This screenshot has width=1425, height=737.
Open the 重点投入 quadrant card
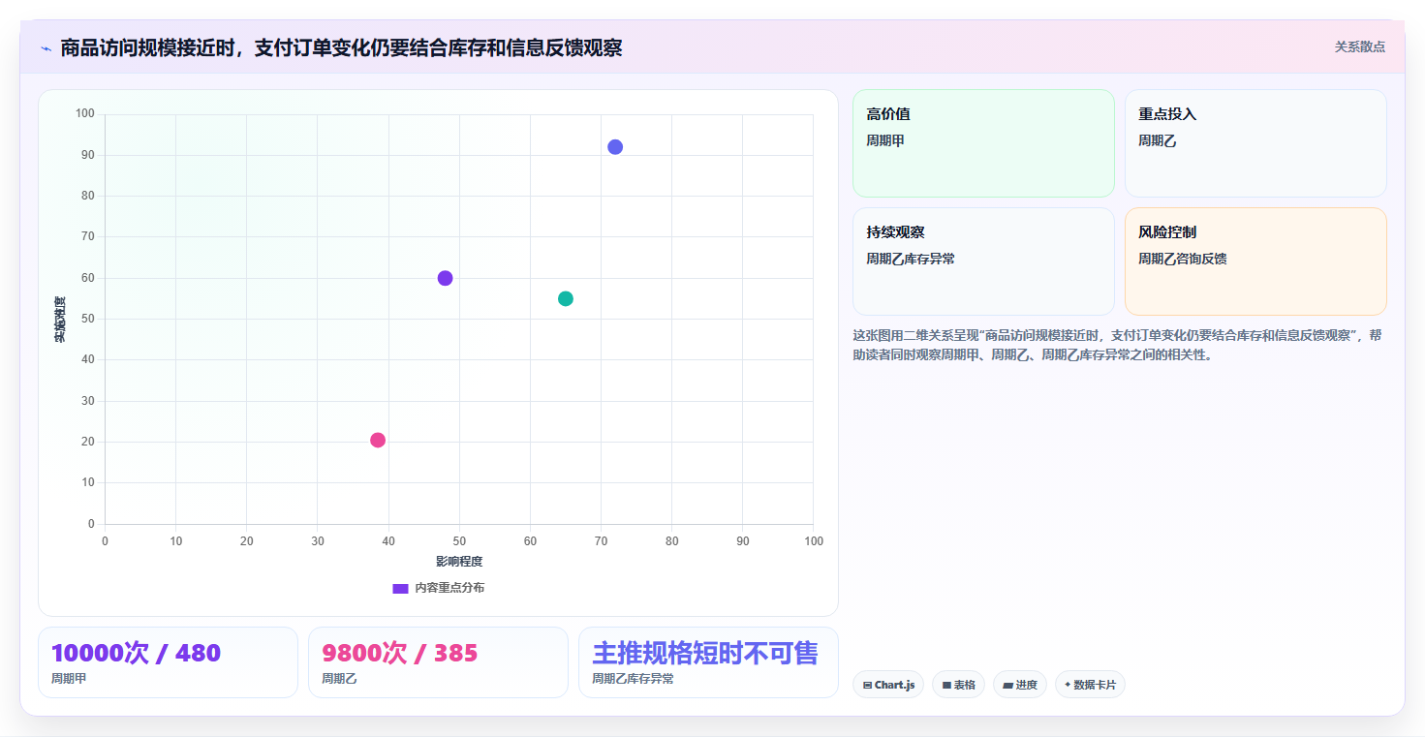click(x=1255, y=143)
